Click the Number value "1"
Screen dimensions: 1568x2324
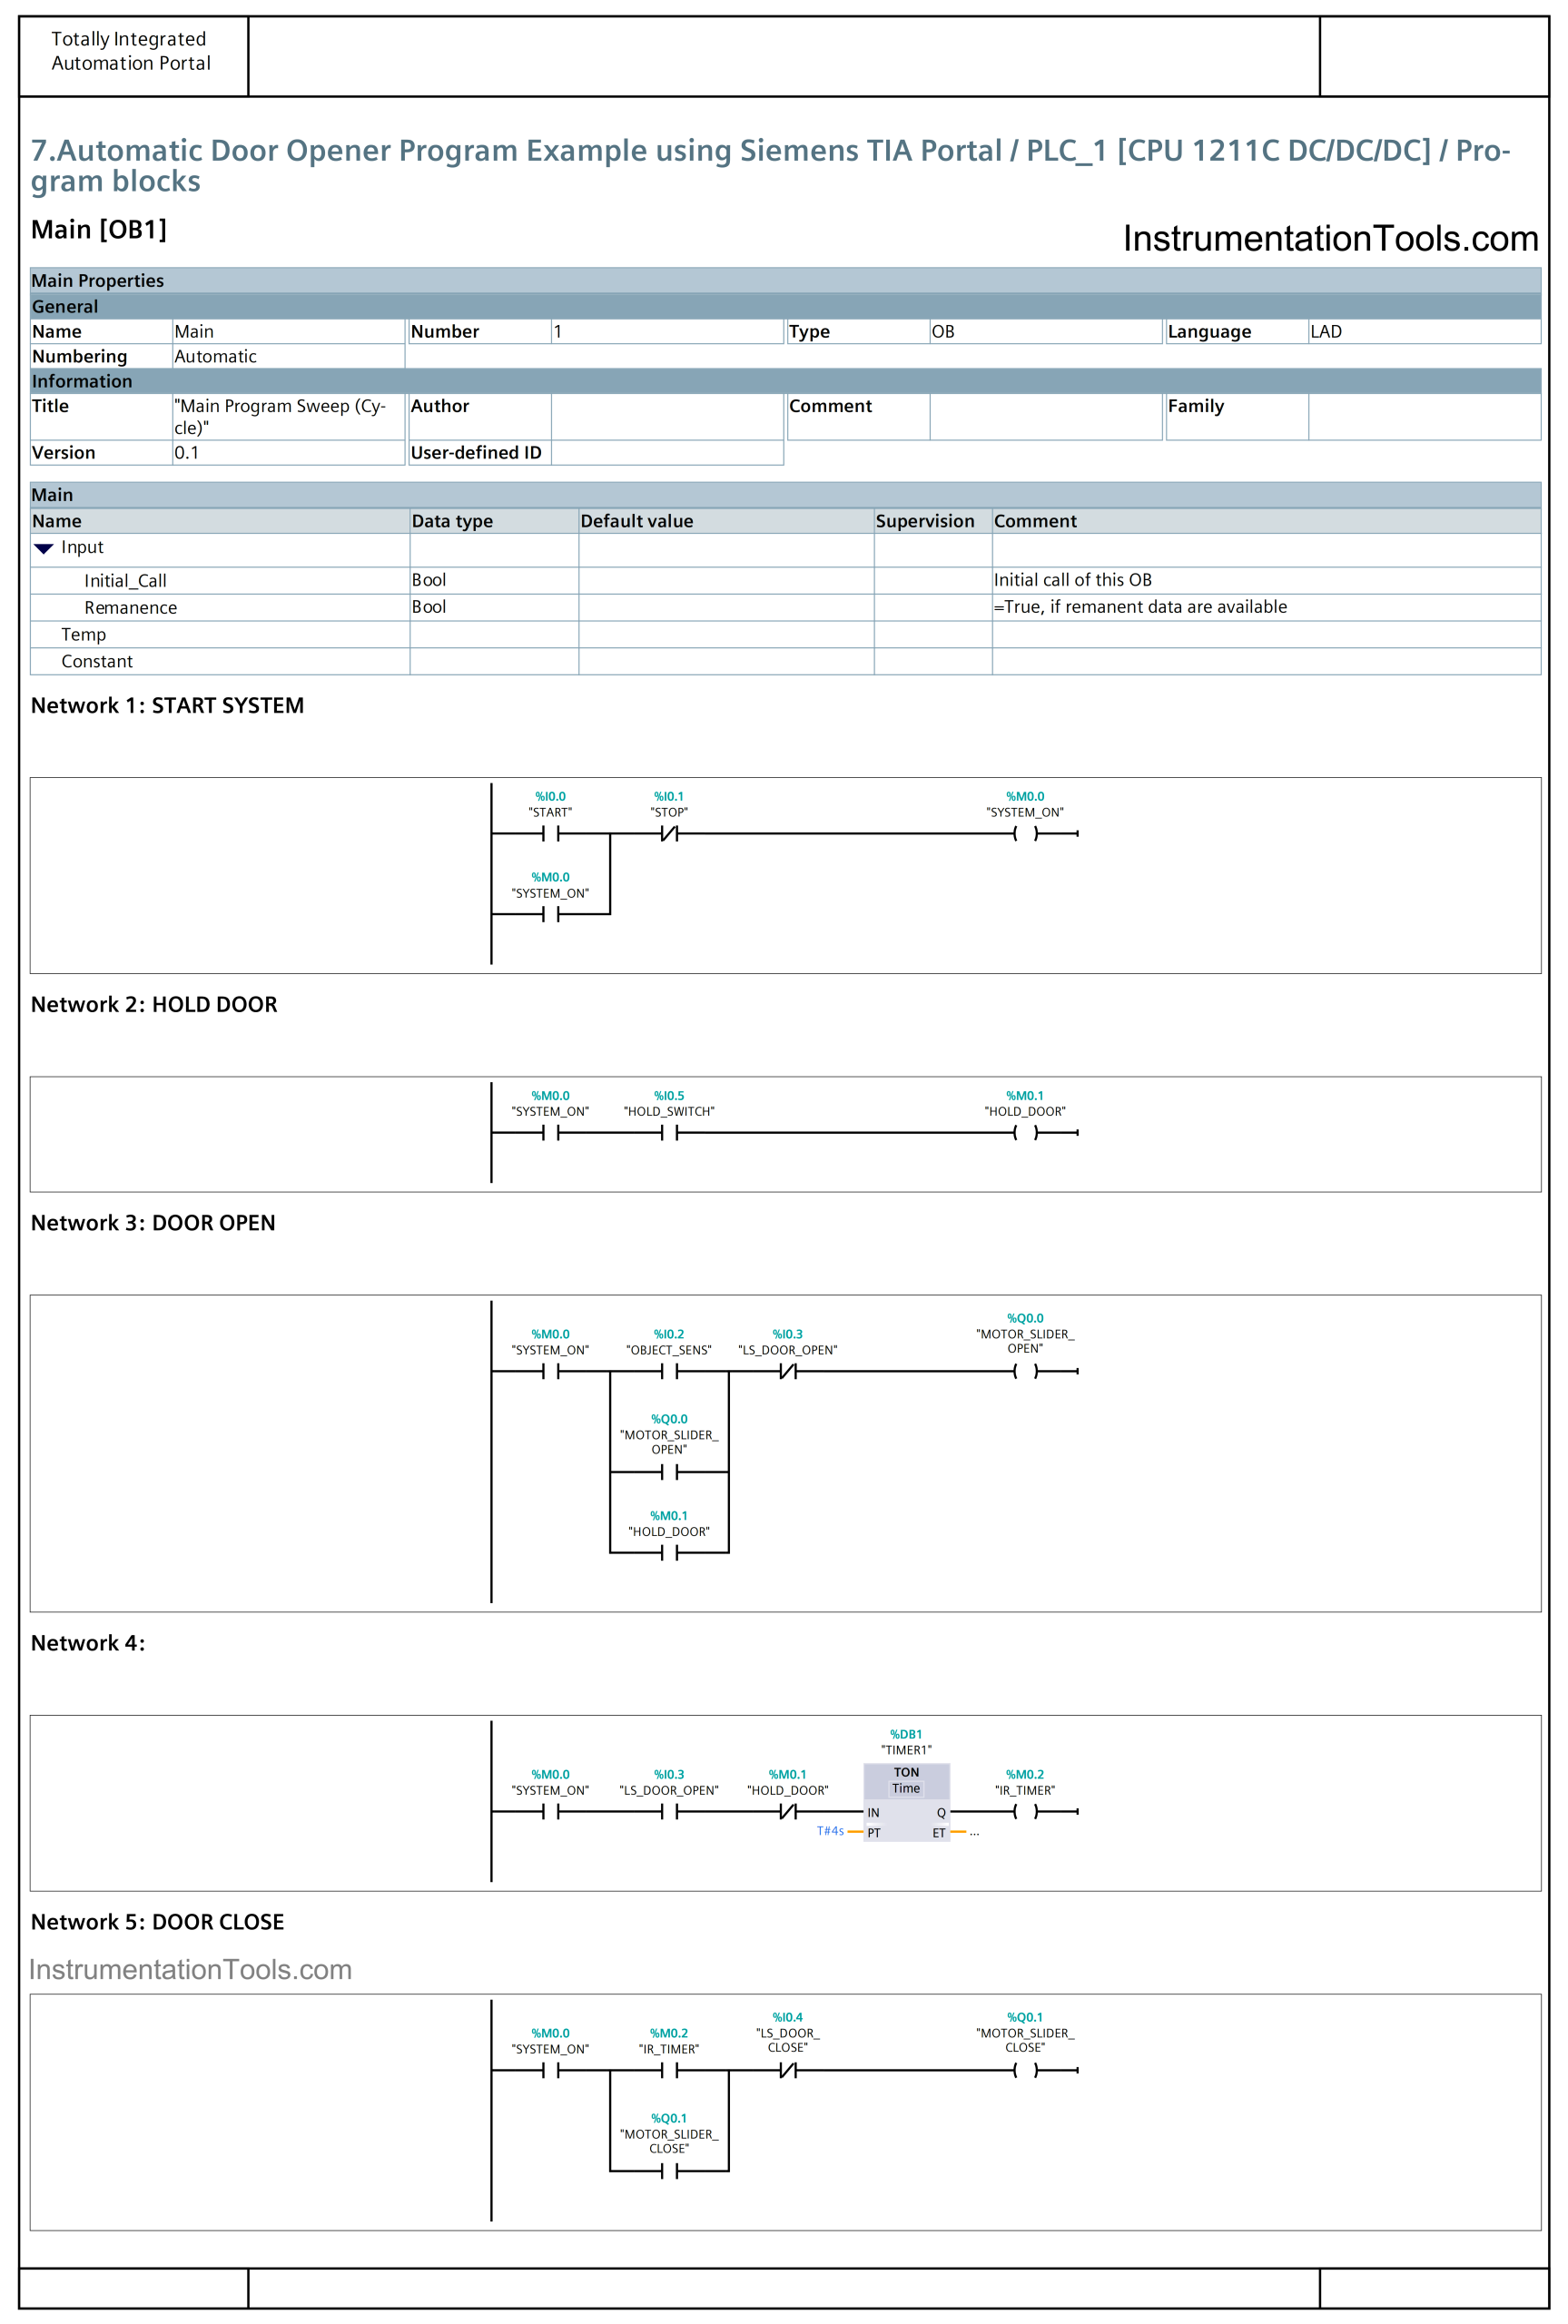[558, 330]
